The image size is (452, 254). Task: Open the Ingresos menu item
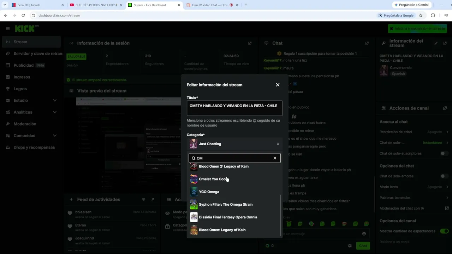tap(22, 77)
